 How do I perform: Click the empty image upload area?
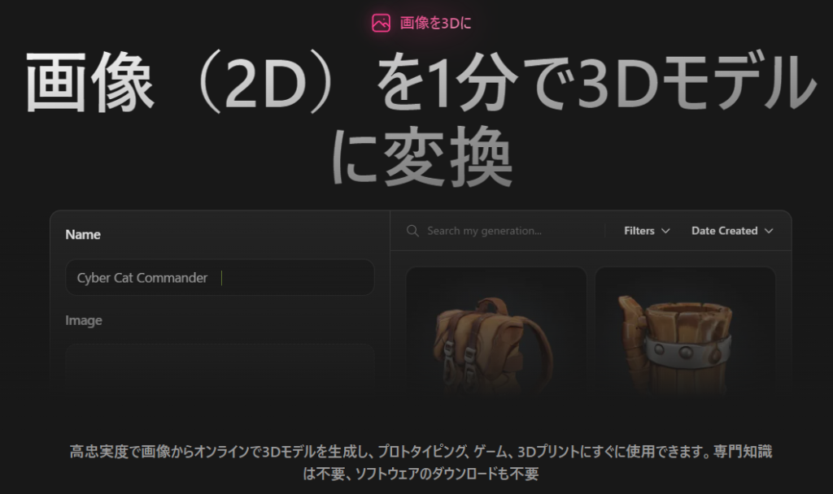tap(220, 369)
